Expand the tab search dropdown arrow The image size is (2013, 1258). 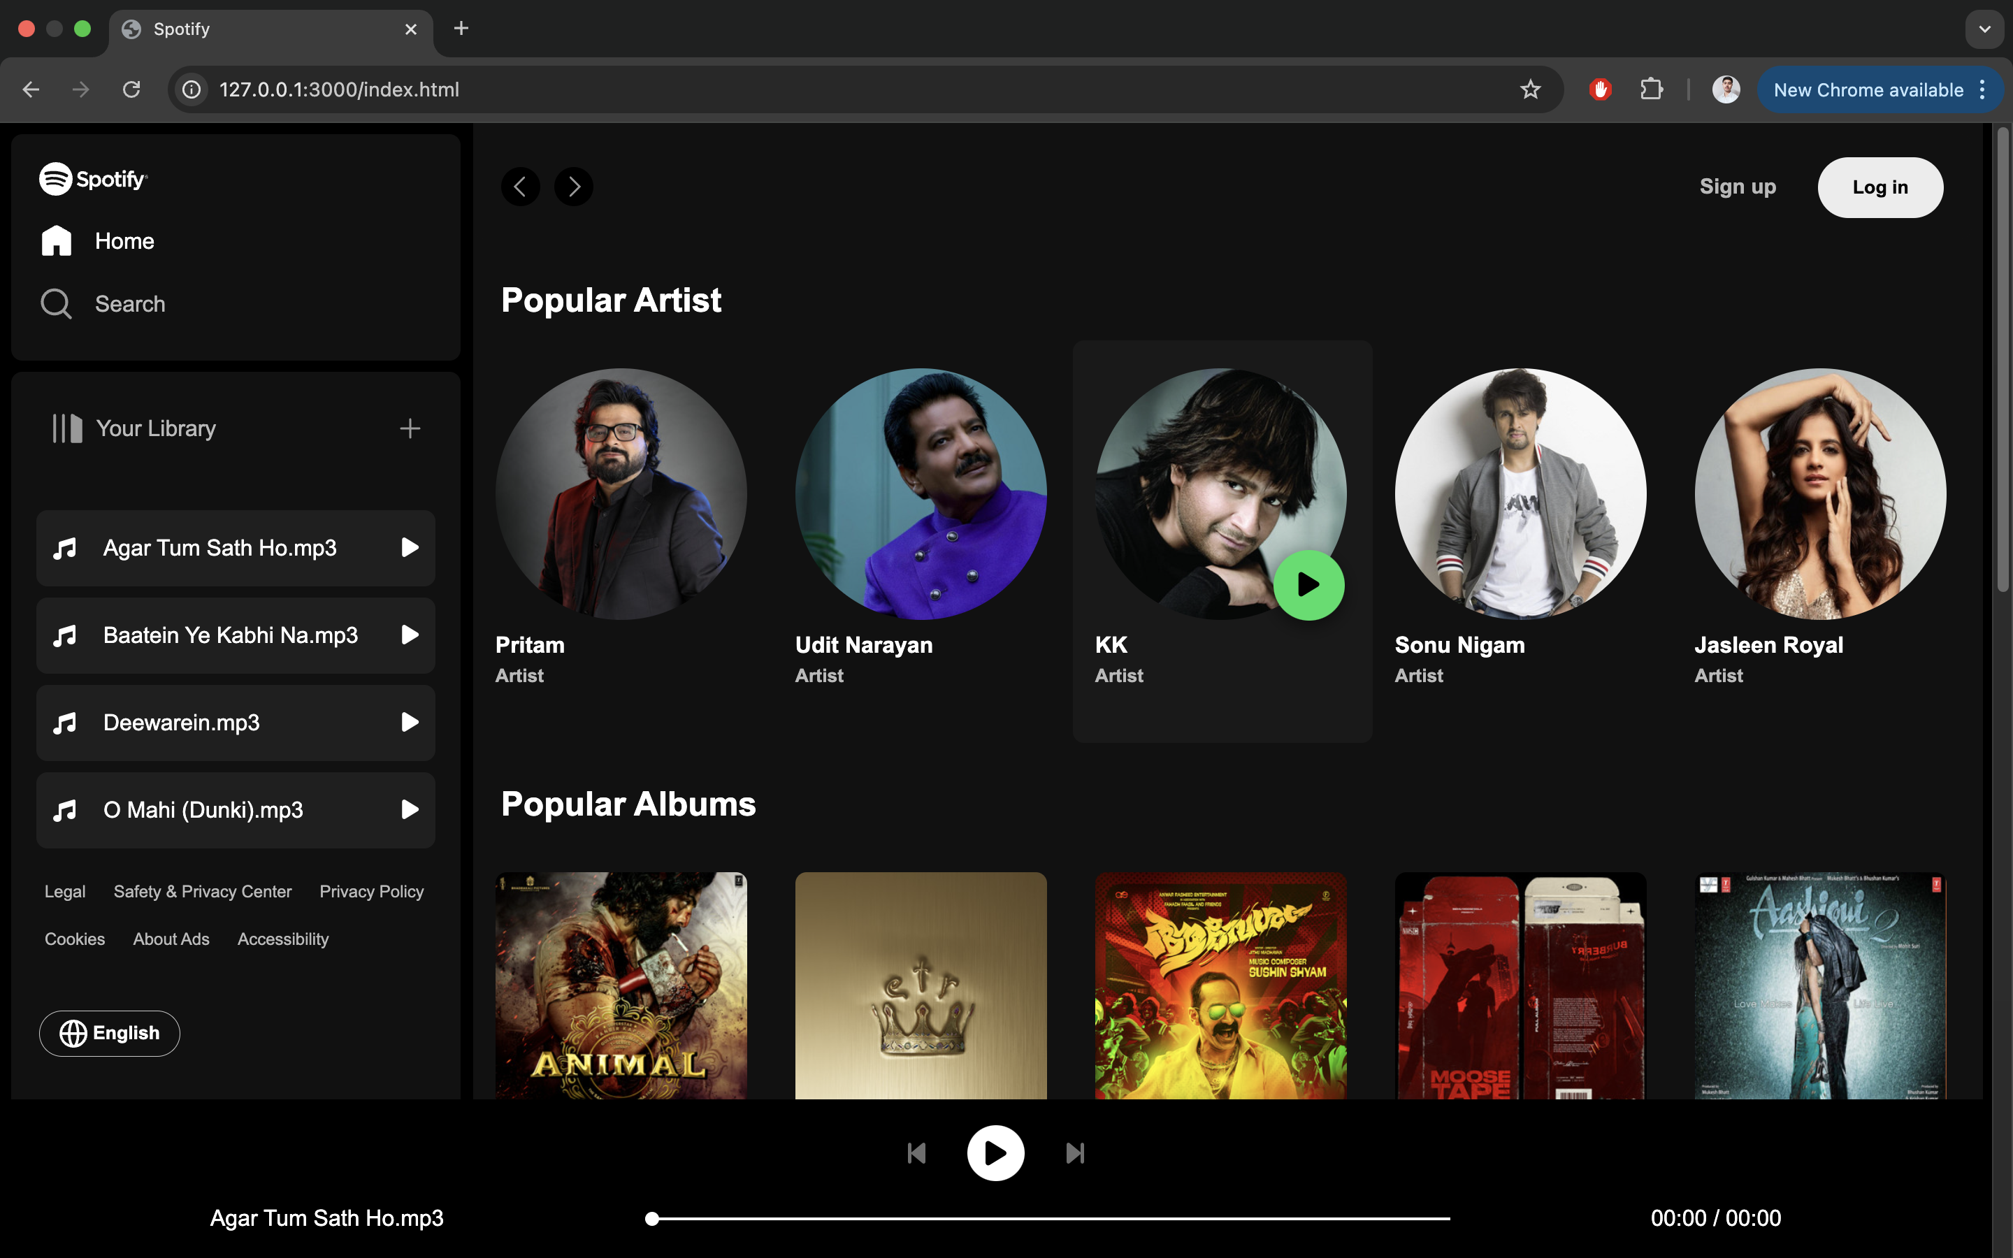[1985, 29]
